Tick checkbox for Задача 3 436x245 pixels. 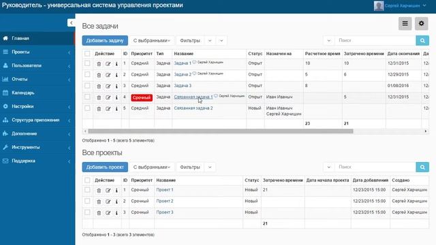[87, 86]
